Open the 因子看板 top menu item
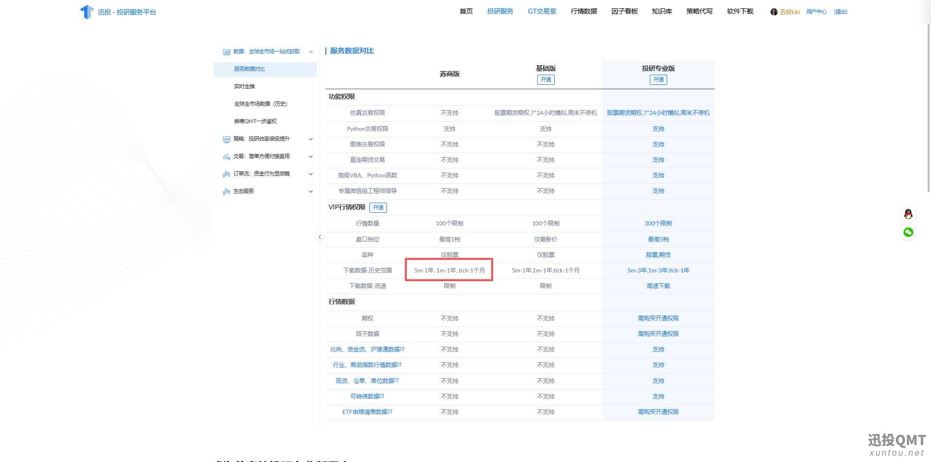The image size is (931, 462). [624, 11]
